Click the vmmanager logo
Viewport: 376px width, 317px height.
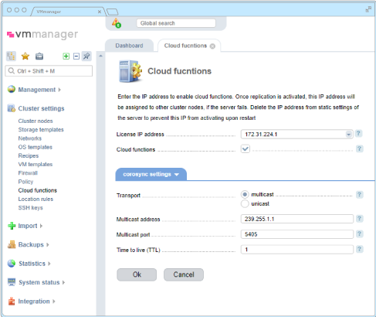click(x=42, y=34)
